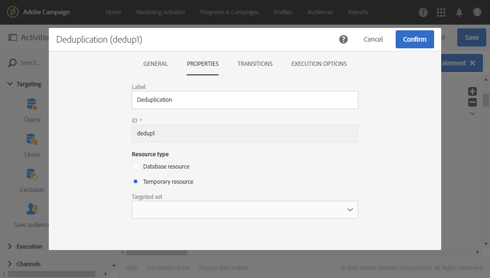The height and width of the screenshot is (278, 490).
Task: Open Reports in the top navigation
Action: click(358, 12)
